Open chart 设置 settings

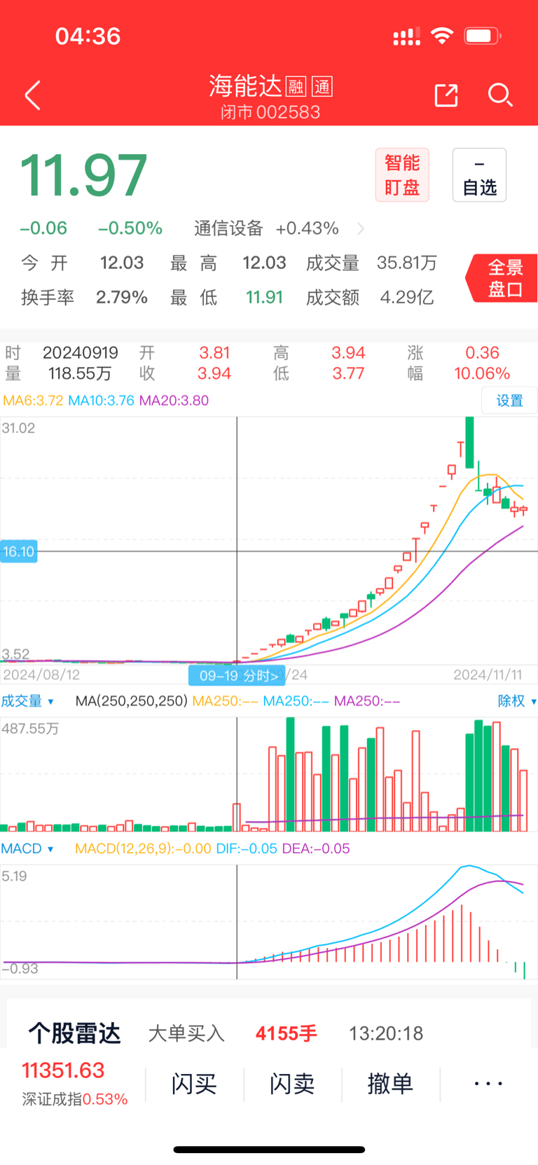pos(509,400)
